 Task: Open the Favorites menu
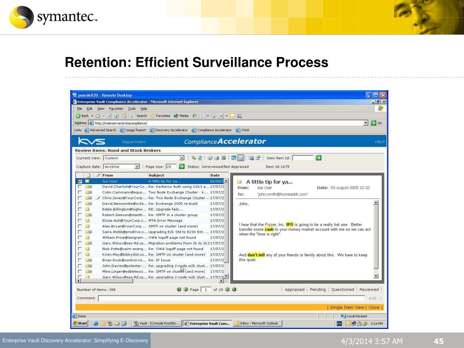tap(116, 109)
